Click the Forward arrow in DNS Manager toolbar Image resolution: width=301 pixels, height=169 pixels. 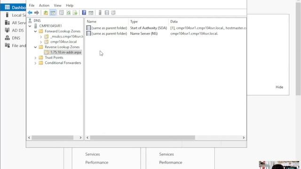point(37,13)
